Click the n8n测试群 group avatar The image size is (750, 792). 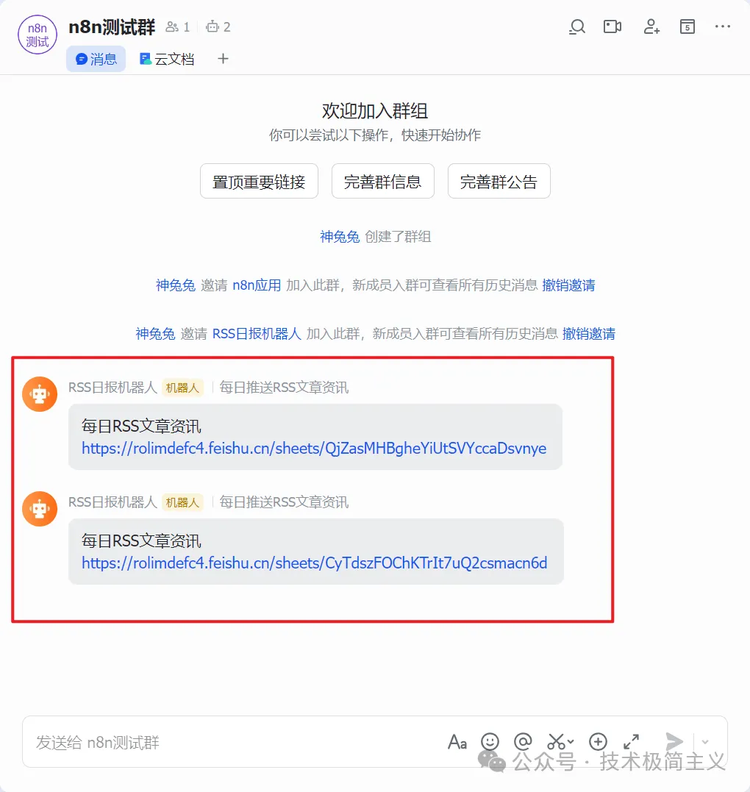pyautogui.click(x=37, y=35)
